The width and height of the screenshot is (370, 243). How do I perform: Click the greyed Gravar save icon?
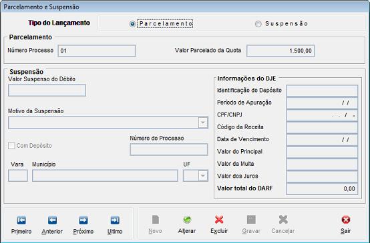click(x=251, y=220)
